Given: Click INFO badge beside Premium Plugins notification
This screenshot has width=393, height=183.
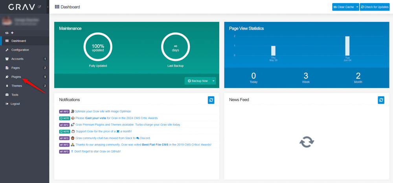Looking at the screenshot, I should [64, 125].
